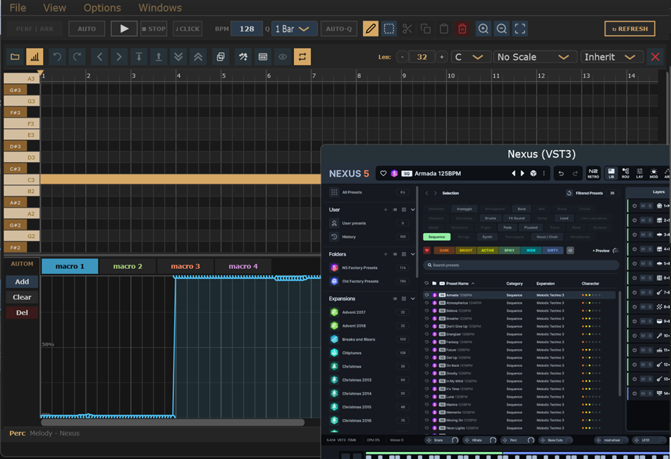Image resolution: width=671 pixels, height=459 pixels.
Task: Click the scissors cut icon
Action: (407, 29)
